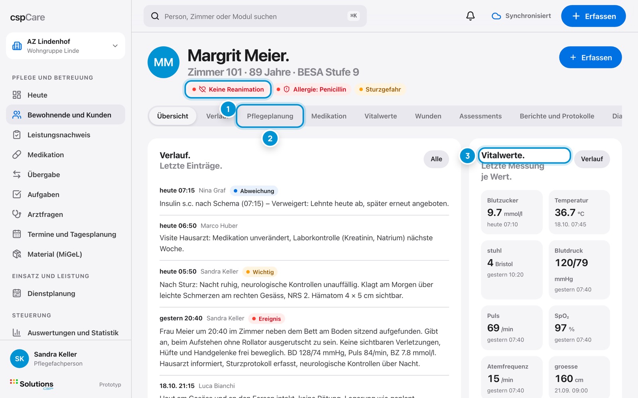
Task: Click the Aufgaben checkbox icon
Action: (x=17, y=194)
